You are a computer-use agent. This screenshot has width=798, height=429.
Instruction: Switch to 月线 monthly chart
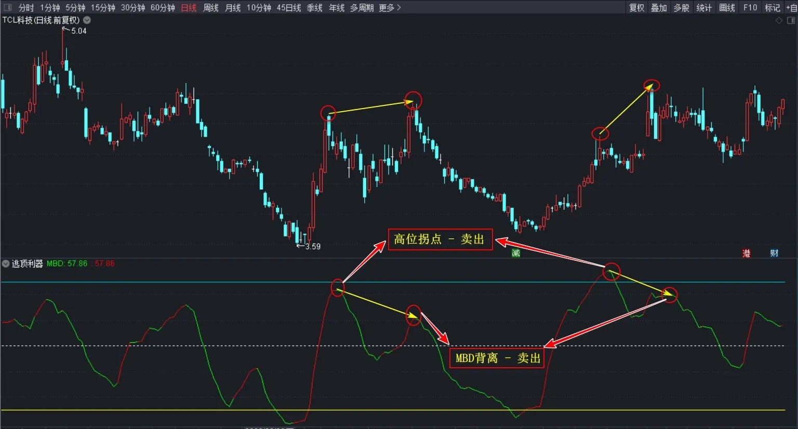click(233, 8)
